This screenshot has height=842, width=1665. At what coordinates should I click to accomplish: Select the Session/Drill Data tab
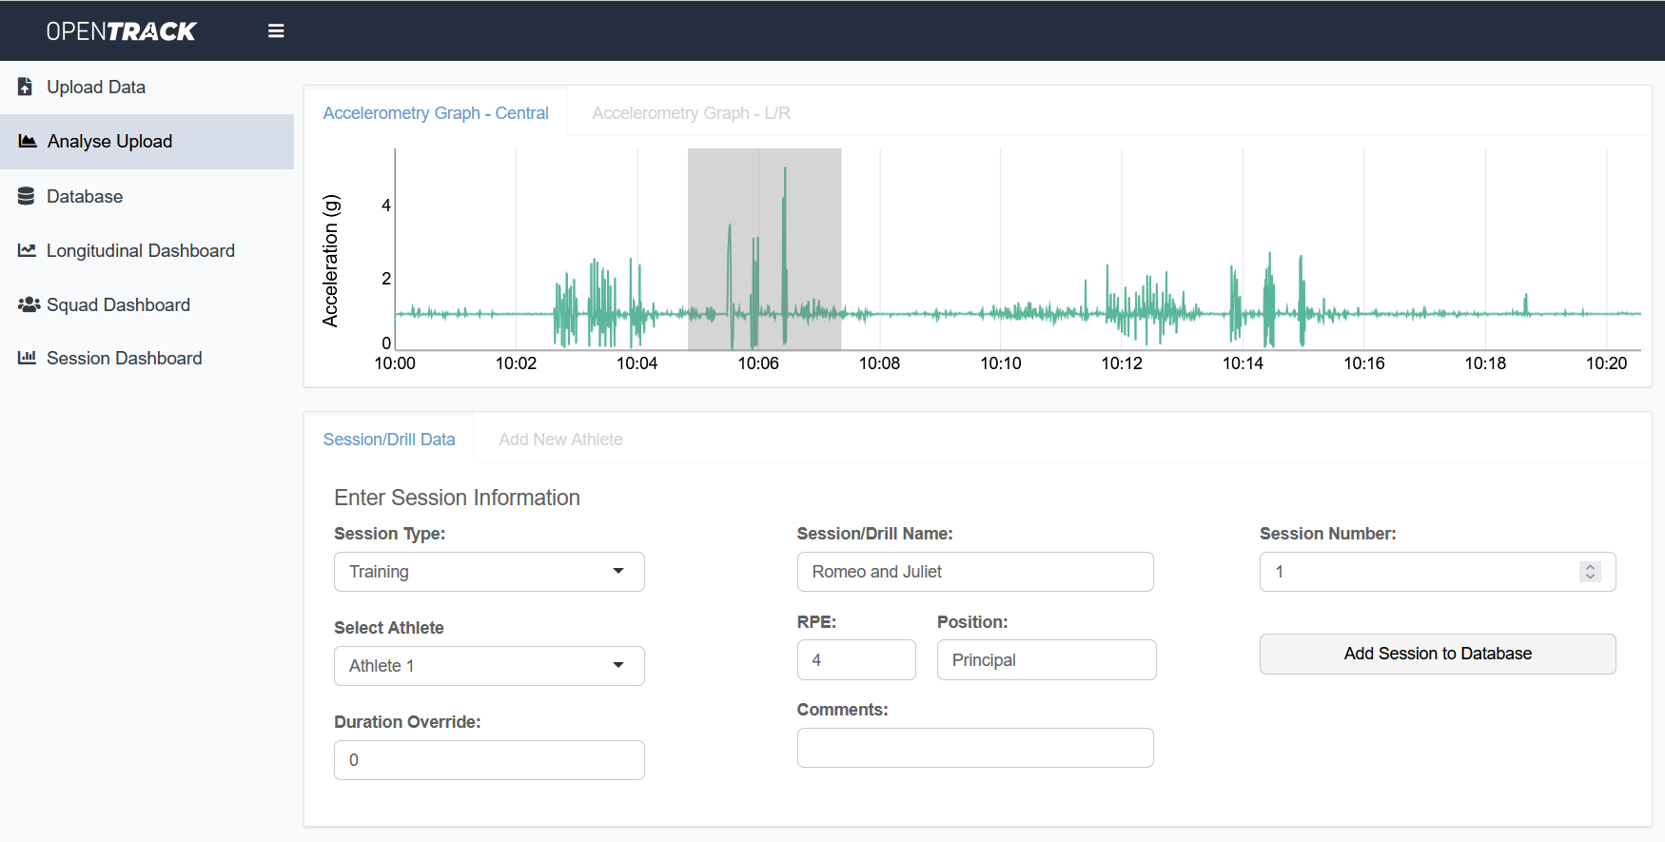pyautogui.click(x=389, y=440)
